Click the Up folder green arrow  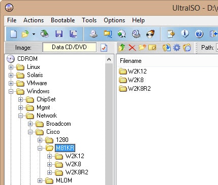[122, 48]
